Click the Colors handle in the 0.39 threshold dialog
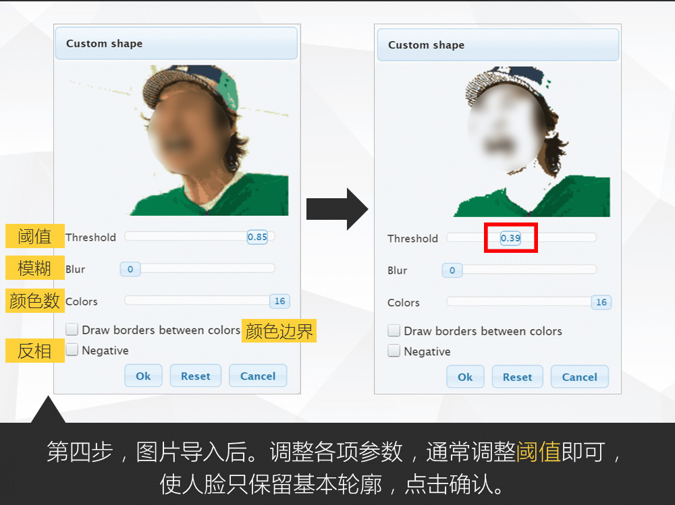The height and width of the screenshot is (505, 675). 601,303
